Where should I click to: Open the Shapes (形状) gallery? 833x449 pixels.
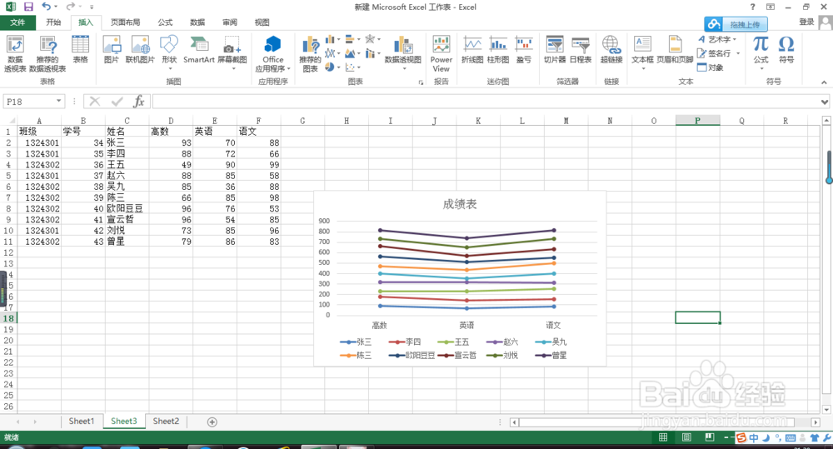(x=169, y=52)
